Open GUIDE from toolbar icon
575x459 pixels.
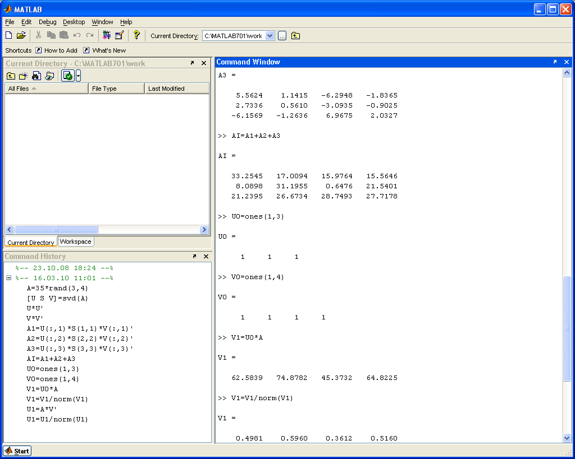tap(120, 35)
